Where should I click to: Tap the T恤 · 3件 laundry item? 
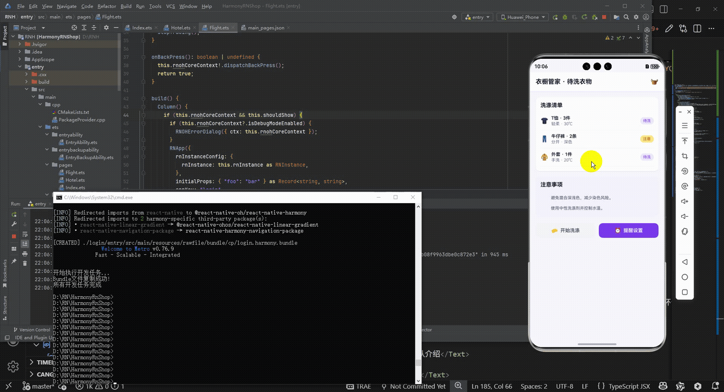tap(597, 120)
